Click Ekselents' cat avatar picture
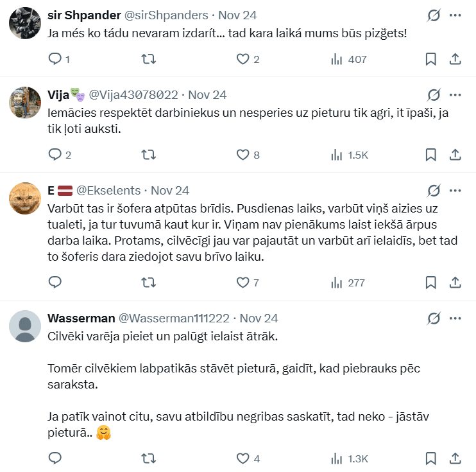The width and height of the screenshot is (476, 472). pos(26,198)
